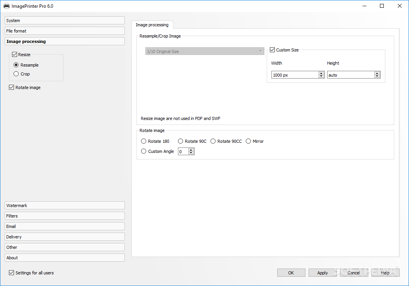
Task: Open the About section
Action: 65,257
